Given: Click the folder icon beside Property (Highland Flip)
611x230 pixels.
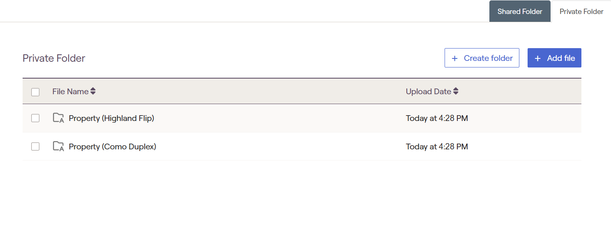Looking at the screenshot, I should 59,118.
